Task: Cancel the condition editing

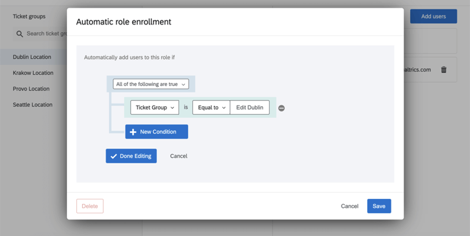Action: click(x=179, y=156)
